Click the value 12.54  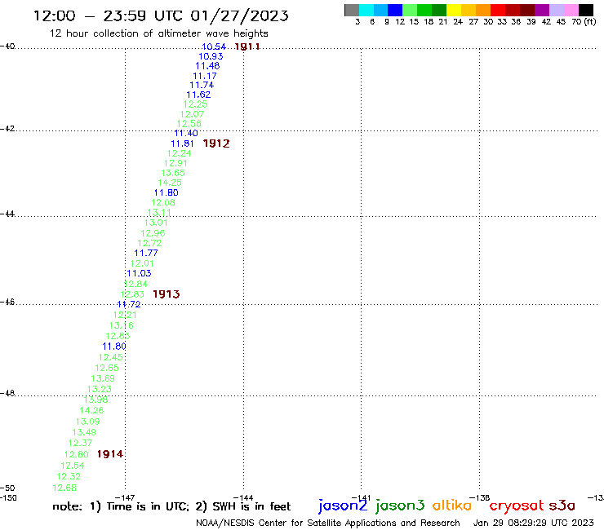[x=73, y=466]
